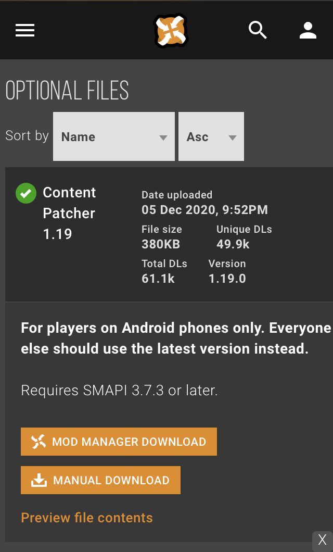The width and height of the screenshot is (333, 552).
Task: Click the Version 1.19.0 value
Action: (227, 279)
